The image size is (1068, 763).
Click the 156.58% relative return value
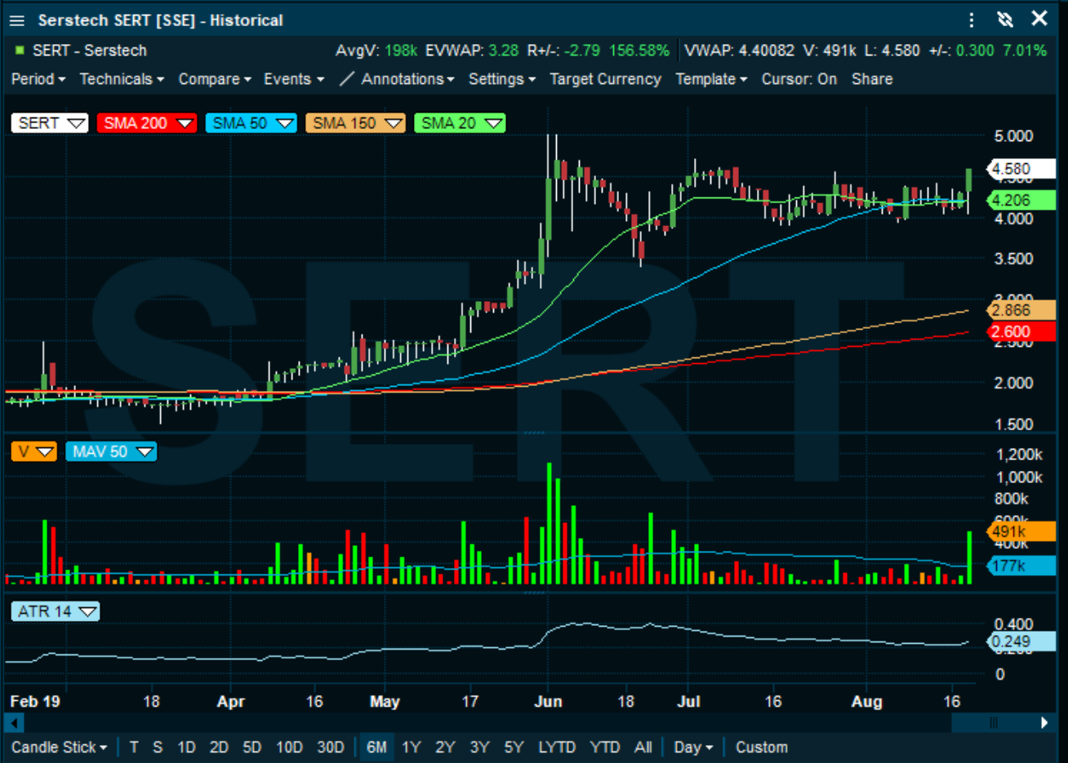point(639,51)
